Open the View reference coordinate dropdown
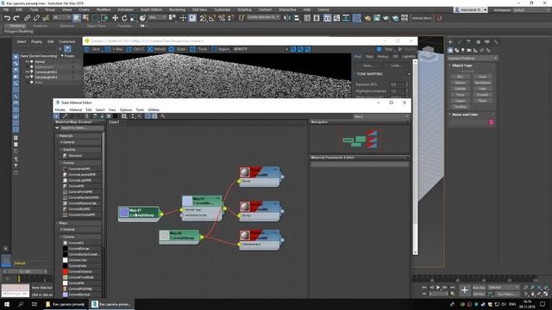552x310 pixels. [157, 17]
